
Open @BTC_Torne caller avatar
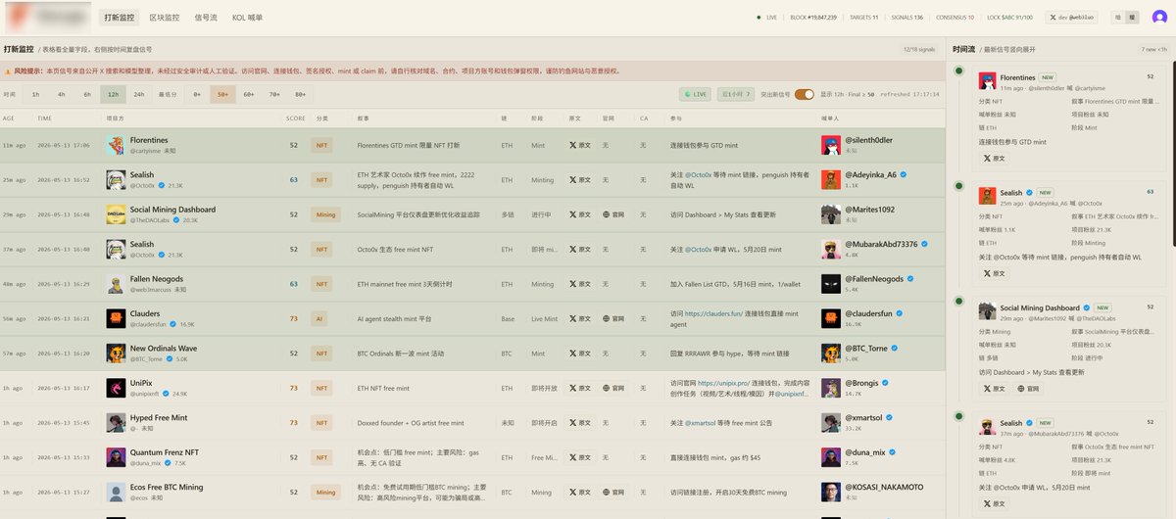click(x=830, y=354)
